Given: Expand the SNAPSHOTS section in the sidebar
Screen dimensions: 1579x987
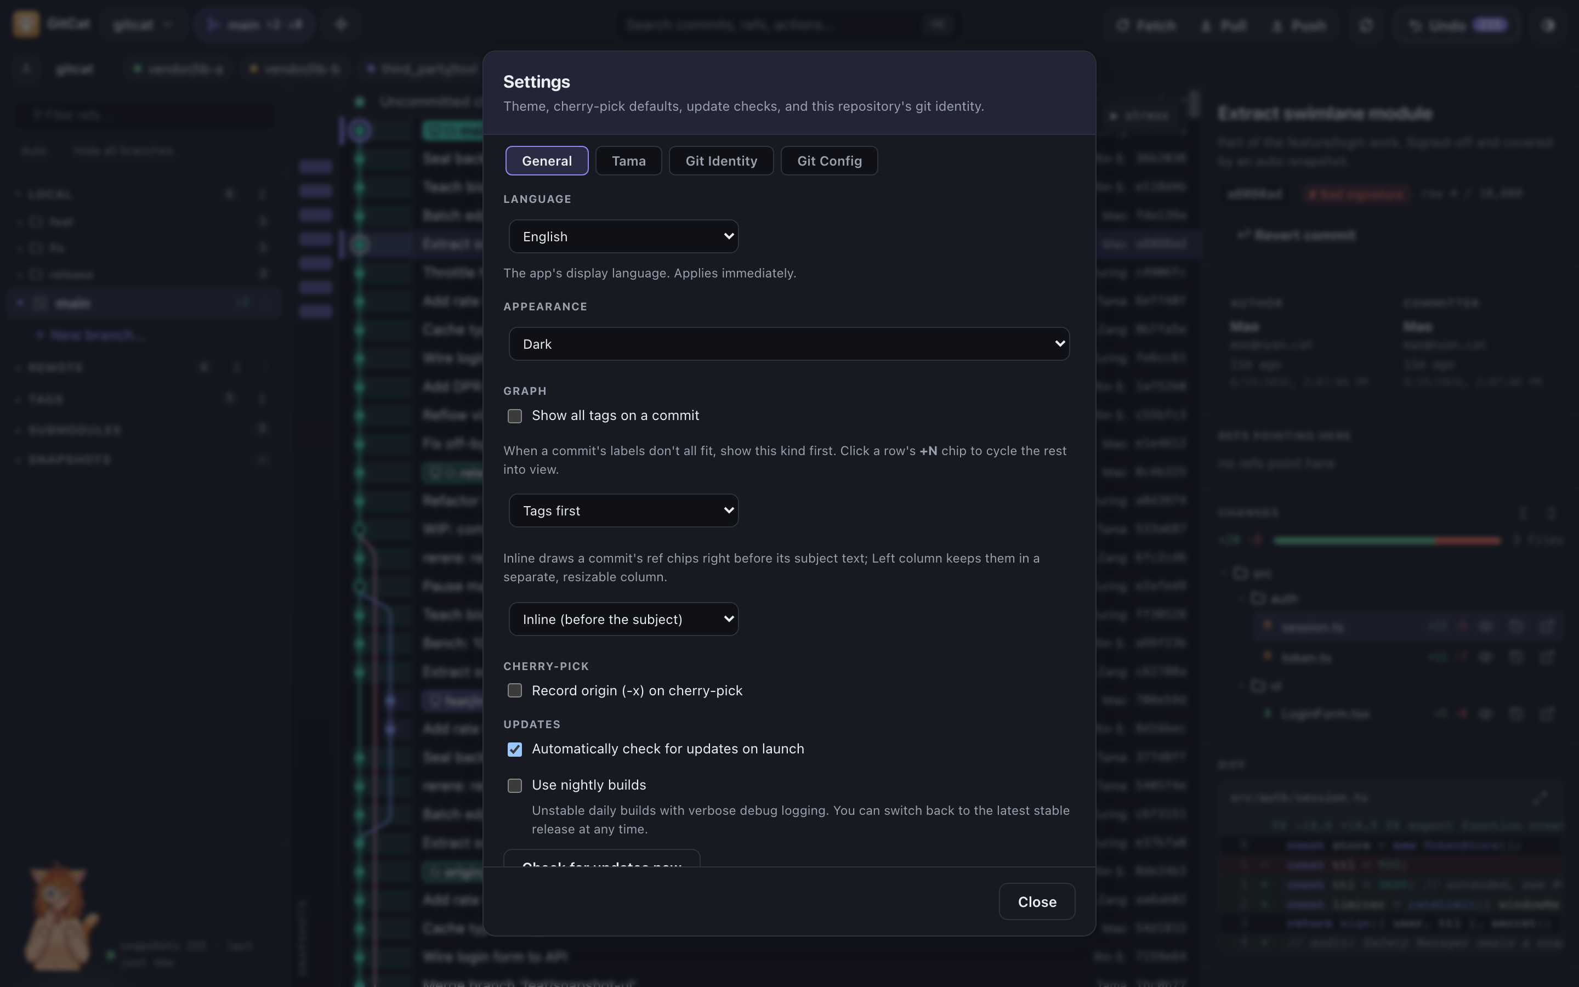Looking at the screenshot, I should [x=69, y=460].
